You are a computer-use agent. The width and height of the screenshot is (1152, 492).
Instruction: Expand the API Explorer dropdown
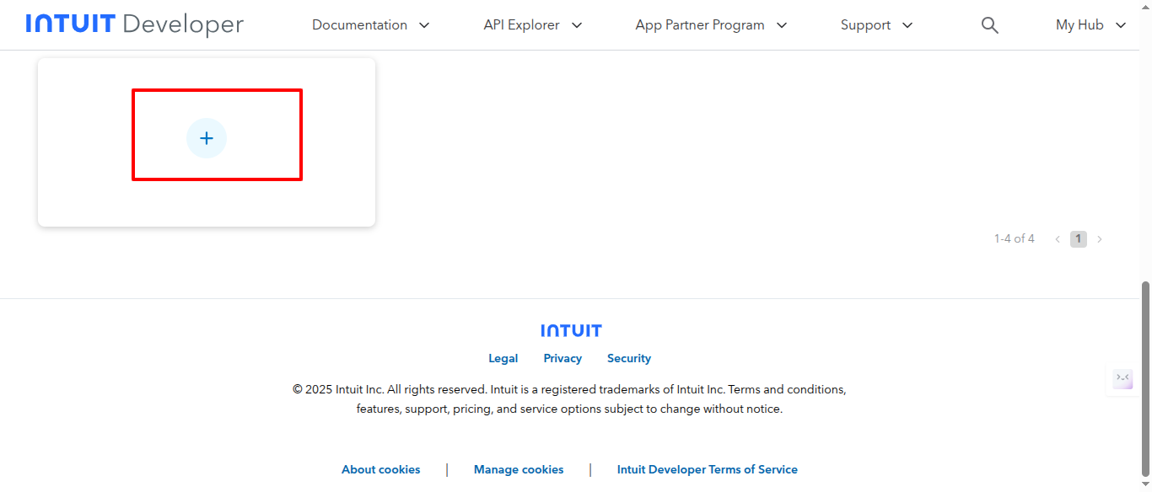click(x=532, y=25)
